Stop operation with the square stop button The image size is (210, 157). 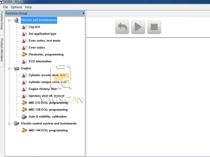(x=154, y=27)
